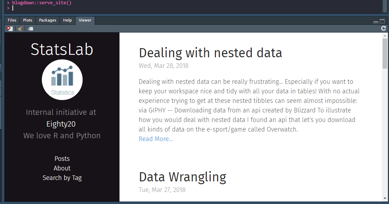Open the Read More... link
Image resolution: width=389 pixels, height=204 pixels.
(x=156, y=139)
